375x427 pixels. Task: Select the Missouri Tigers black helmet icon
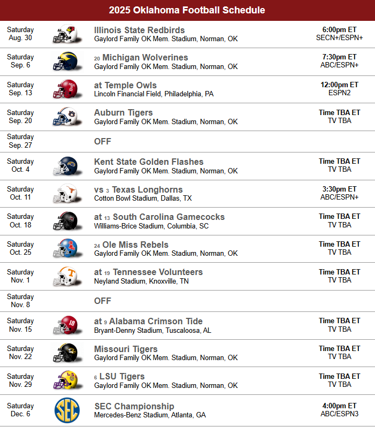(x=67, y=353)
